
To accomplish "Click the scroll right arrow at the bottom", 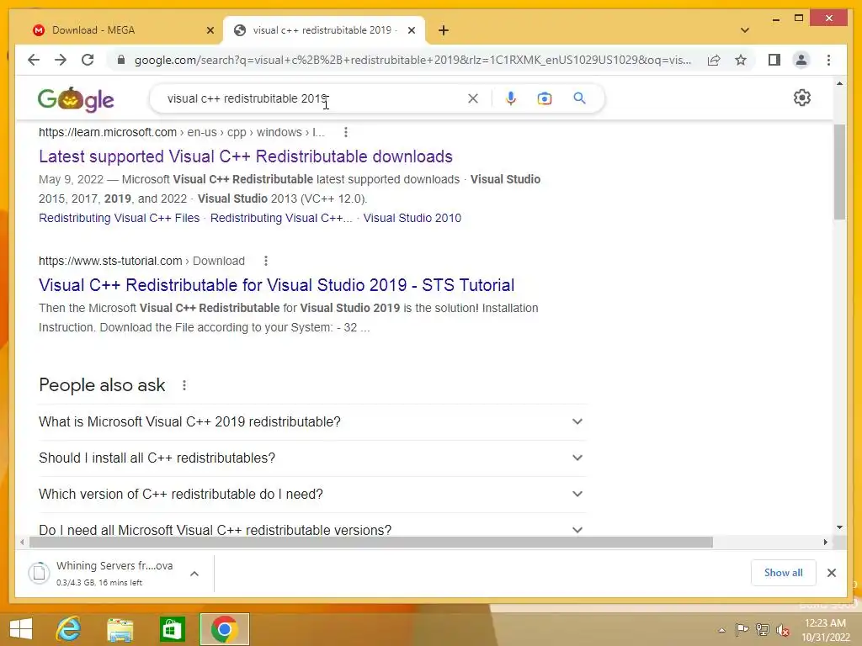I will point(825,543).
